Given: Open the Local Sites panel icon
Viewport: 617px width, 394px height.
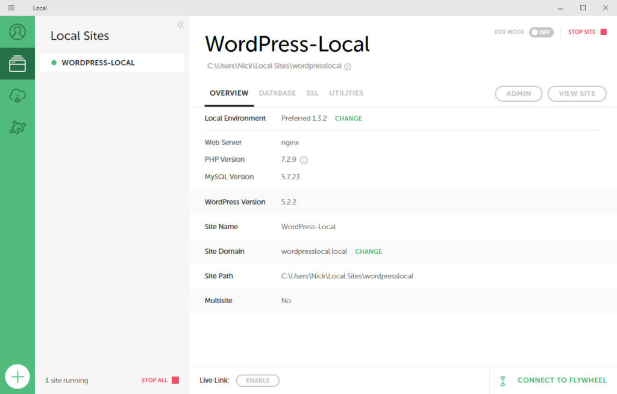Looking at the screenshot, I should [x=17, y=63].
